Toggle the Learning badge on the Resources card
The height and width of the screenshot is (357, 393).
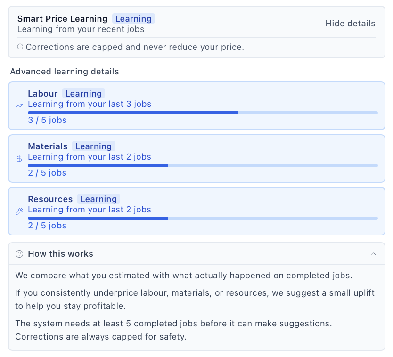click(98, 199)
